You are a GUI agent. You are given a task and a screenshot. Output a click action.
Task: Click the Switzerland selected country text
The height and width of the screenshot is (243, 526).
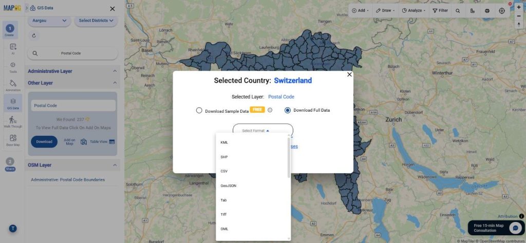coord(293,80)
